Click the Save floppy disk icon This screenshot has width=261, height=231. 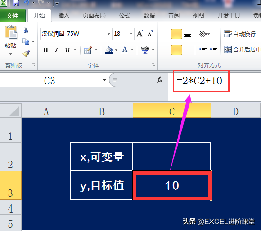(x=16, y=3)
